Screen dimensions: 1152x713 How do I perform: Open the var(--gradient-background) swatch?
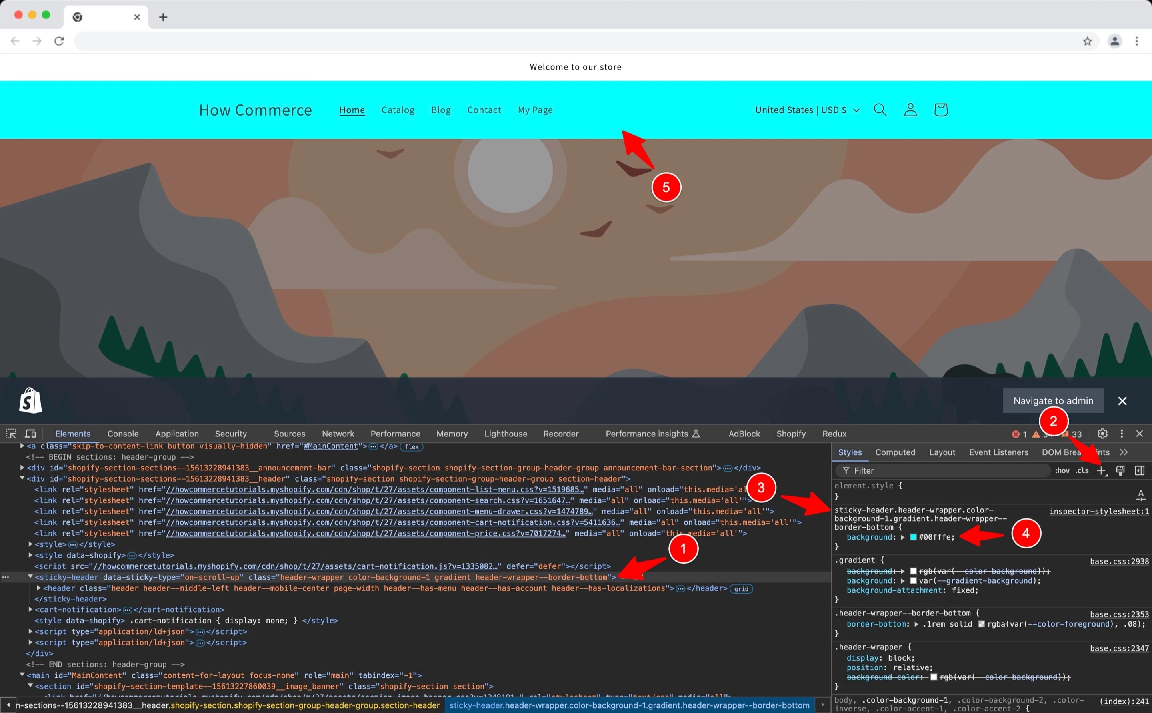tap(913, 580)
